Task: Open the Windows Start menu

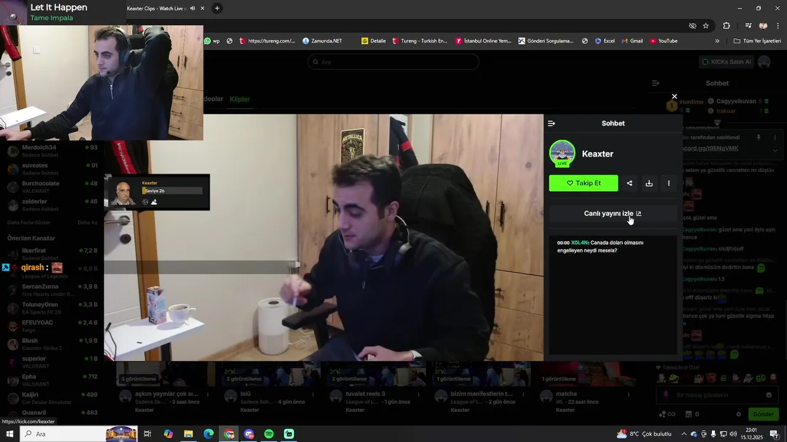Action: [9, 434]
